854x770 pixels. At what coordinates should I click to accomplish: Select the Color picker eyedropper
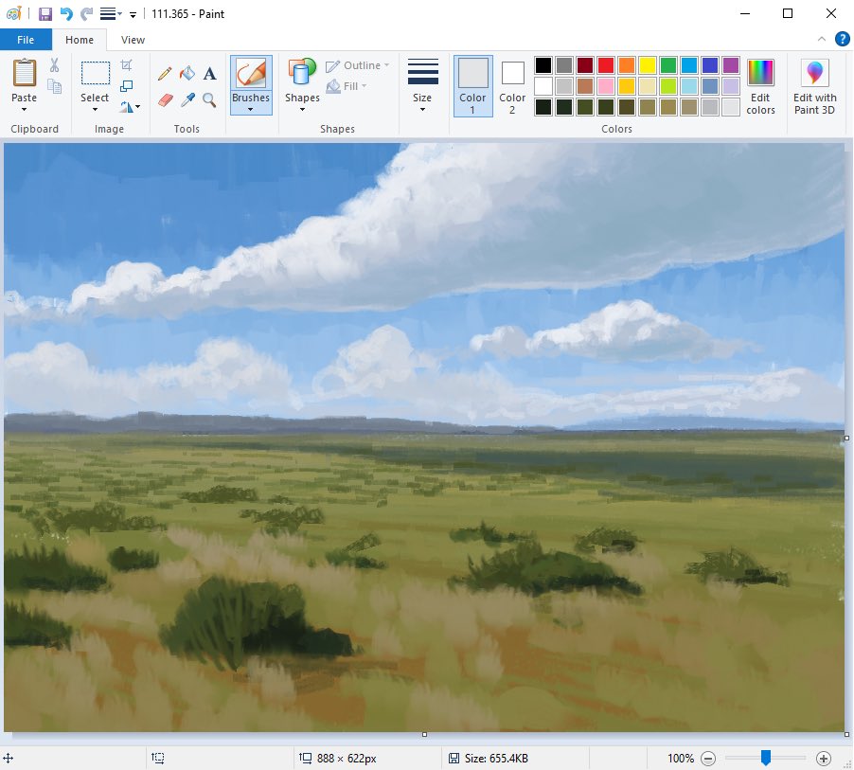pos(187,99)
